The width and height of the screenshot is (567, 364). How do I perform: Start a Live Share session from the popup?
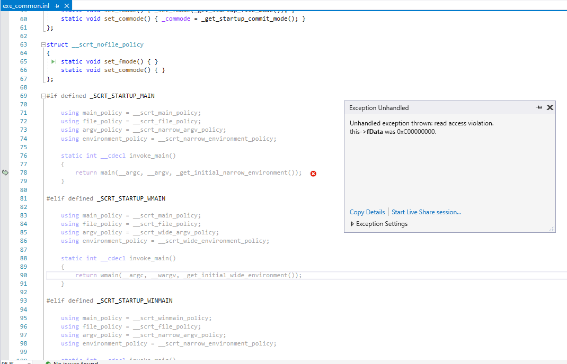(x=426, y=212)
